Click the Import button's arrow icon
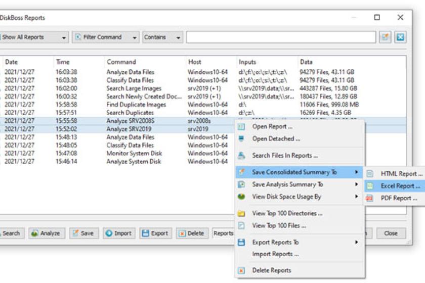Image resolution: width=425 pixels, height=283 pixels. coord(109,233)
